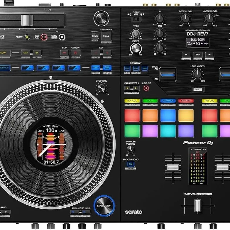
Task: Tap the yellow pad under SAMPLER
Action: (186, 116)
